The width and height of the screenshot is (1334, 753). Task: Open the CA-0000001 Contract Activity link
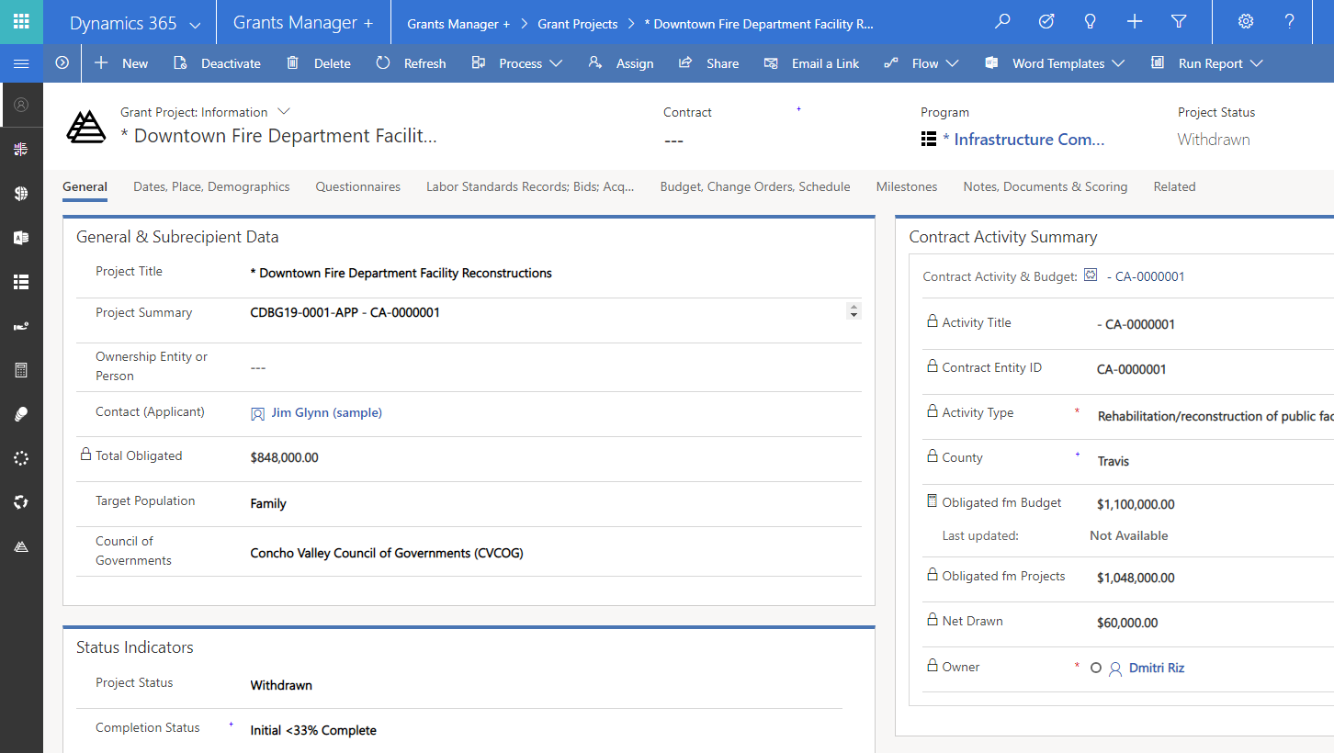[1145, 276]
